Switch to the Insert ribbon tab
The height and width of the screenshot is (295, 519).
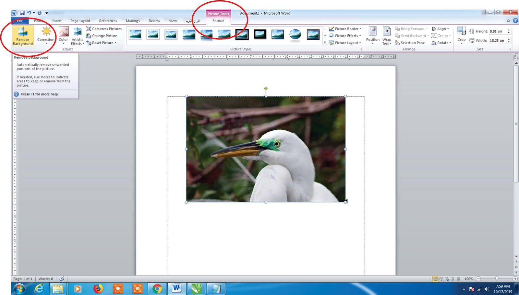click(57, 21)
